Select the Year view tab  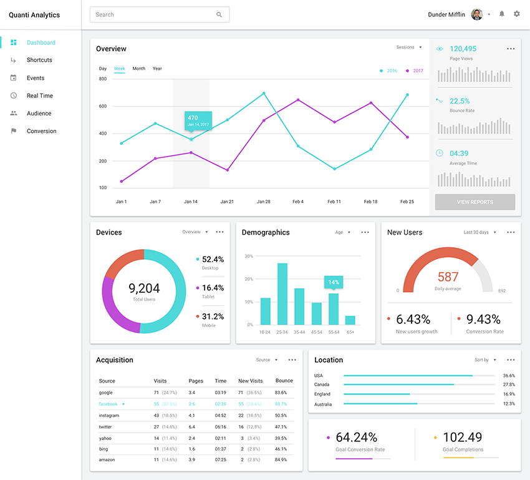(x=157, y=69)
